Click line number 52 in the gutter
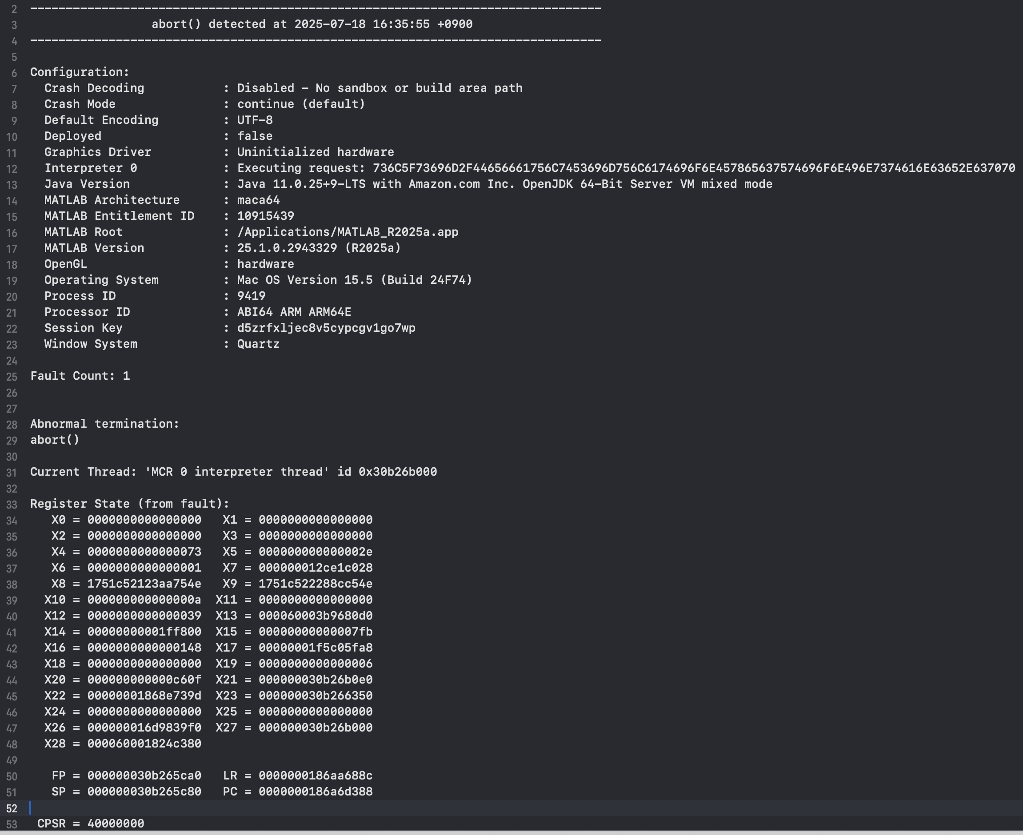This screenshot has width=1023, height=835. [x=12, y=808]
